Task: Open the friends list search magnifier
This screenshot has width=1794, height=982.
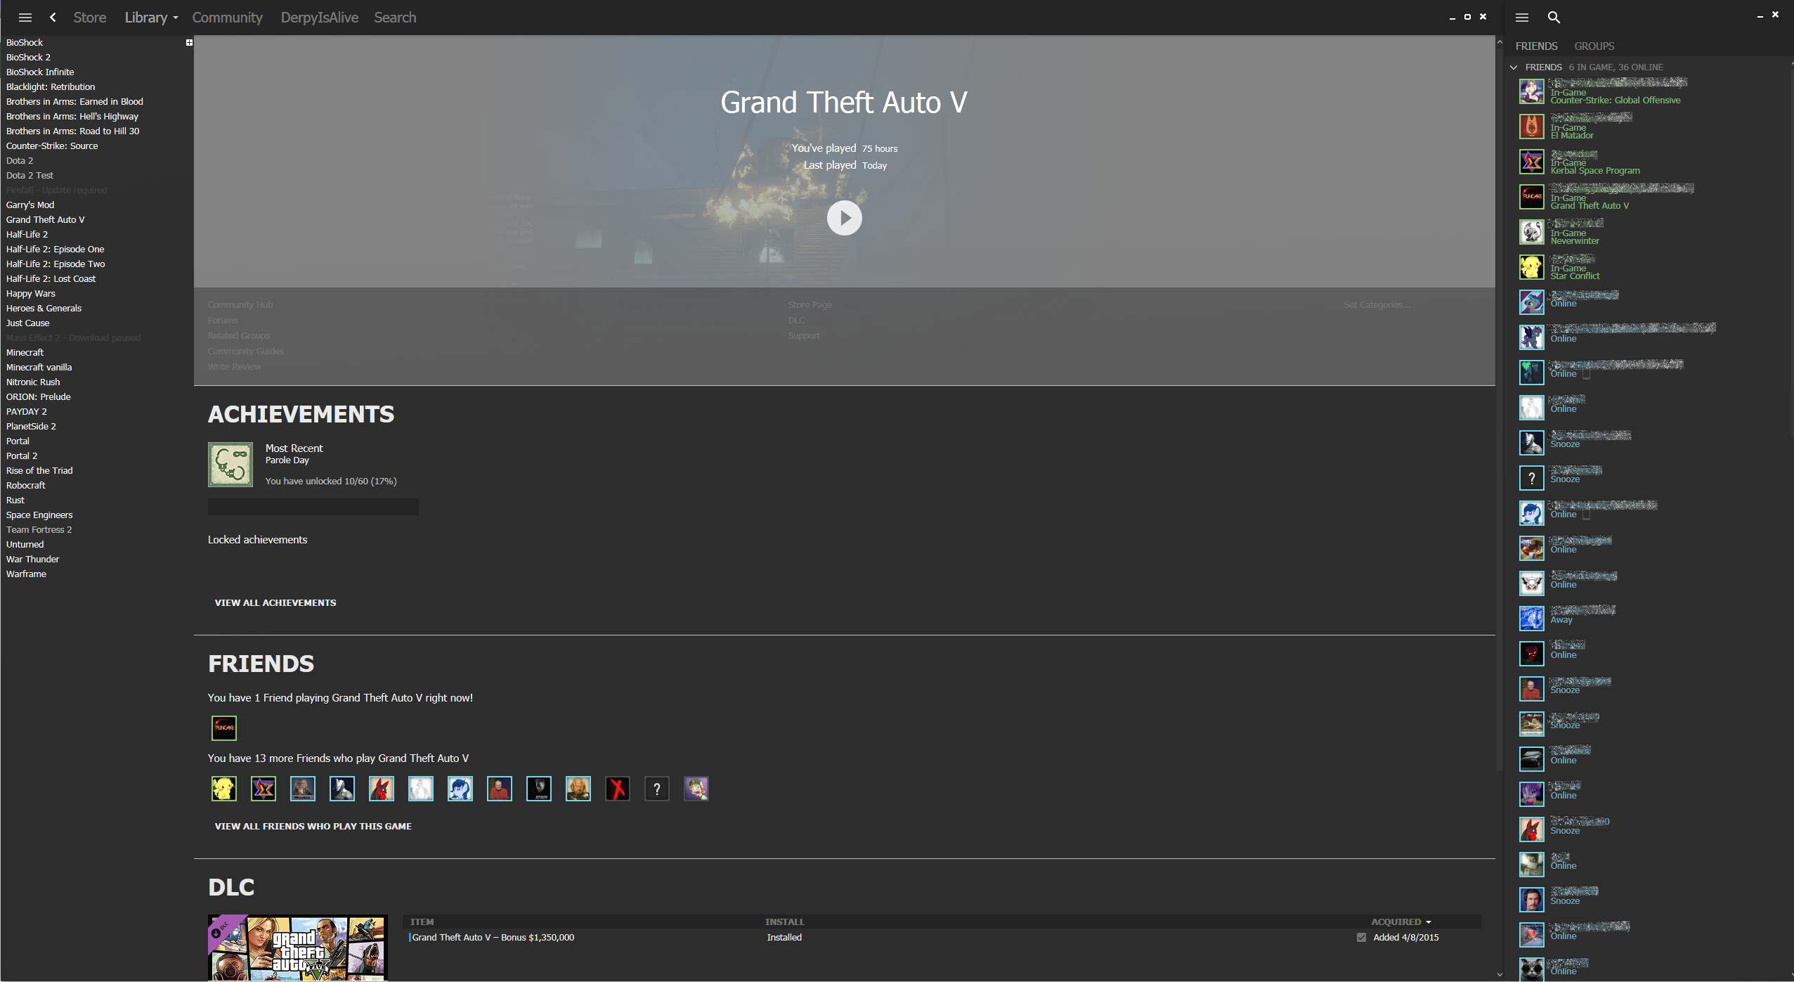Action: [1554, 18]
